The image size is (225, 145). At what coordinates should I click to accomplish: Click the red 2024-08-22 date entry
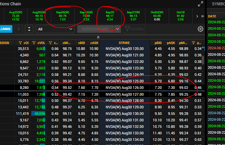216,48
